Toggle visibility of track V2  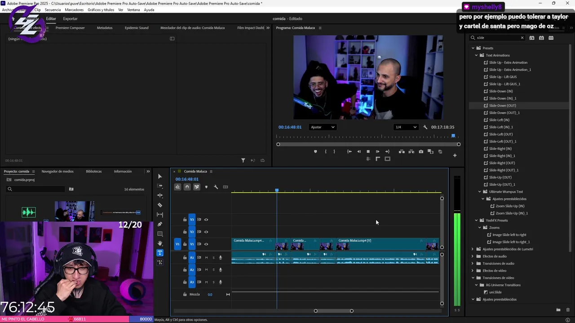tap(206, 232)
